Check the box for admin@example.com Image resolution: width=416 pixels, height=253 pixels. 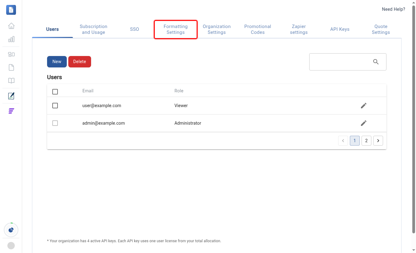(x=55, y=123)
